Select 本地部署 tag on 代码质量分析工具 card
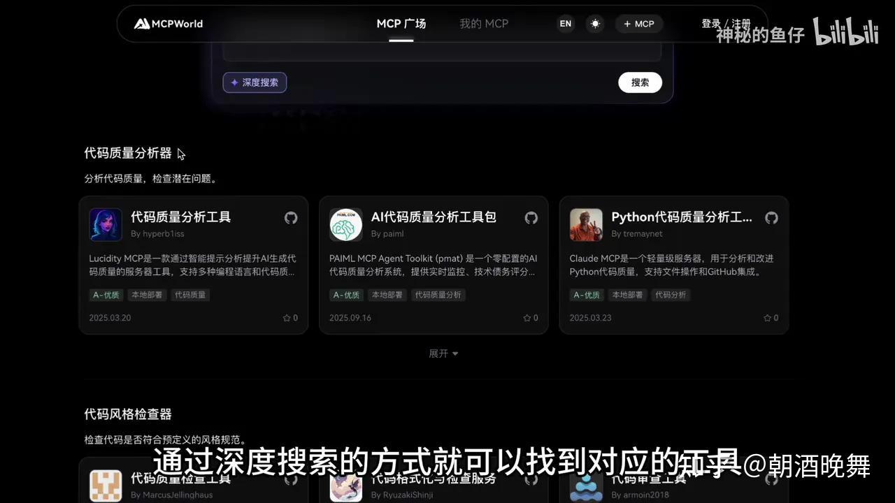 pos(147,295)
